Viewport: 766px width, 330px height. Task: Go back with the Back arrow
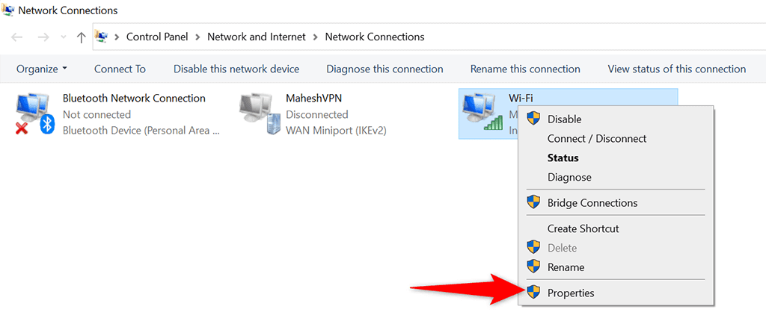[16, 37]
